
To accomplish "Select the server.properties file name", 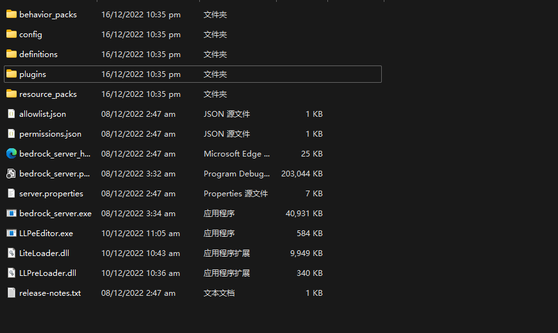I will [x=51, y=194].
